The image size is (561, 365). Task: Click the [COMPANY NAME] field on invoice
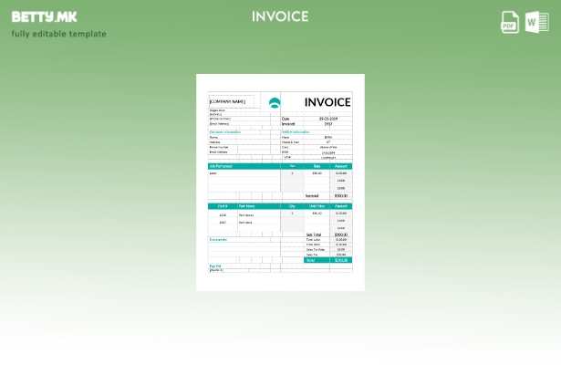tap(228, 101)
